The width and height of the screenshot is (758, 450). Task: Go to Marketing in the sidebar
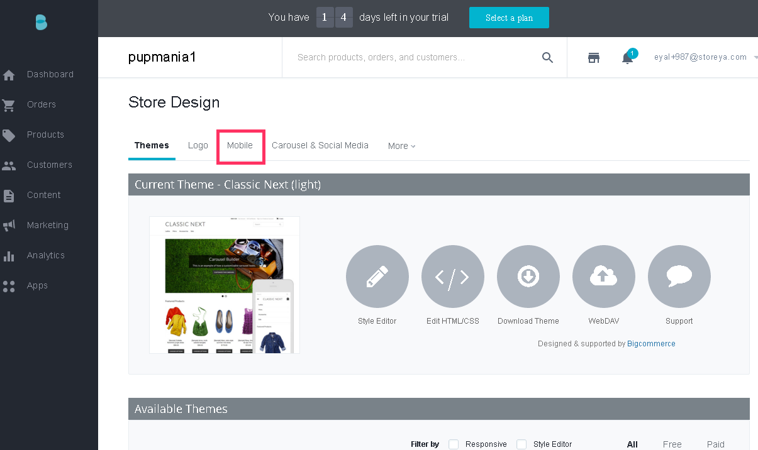(x=47, y=225)
